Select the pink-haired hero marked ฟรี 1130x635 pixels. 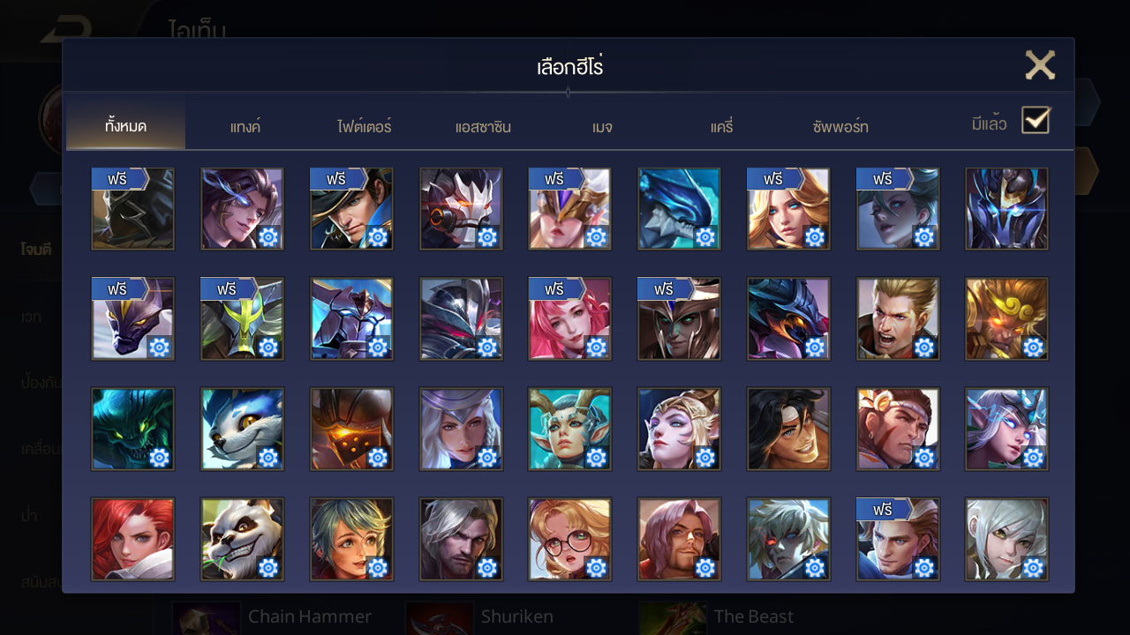tap(569, 318)
